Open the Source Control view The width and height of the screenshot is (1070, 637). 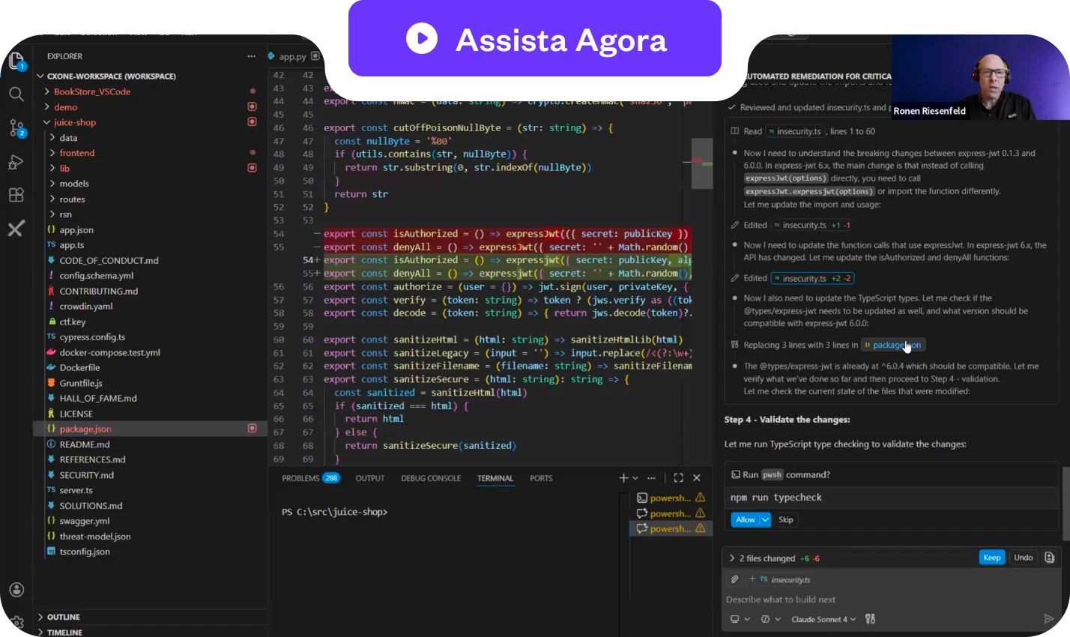click(16, 128)
